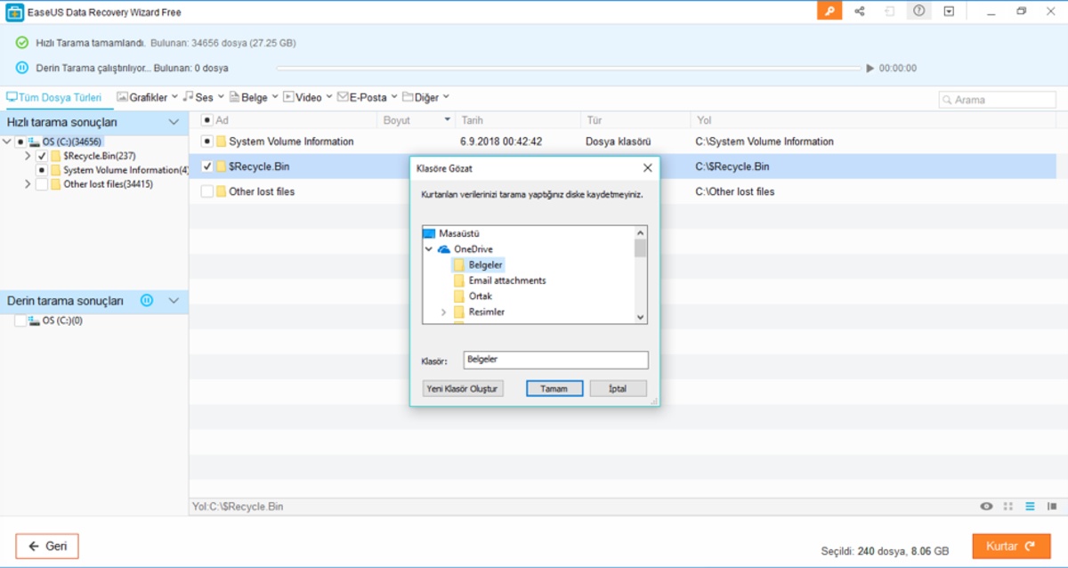Click the EaseUS app logo icon

pos(14,11)
